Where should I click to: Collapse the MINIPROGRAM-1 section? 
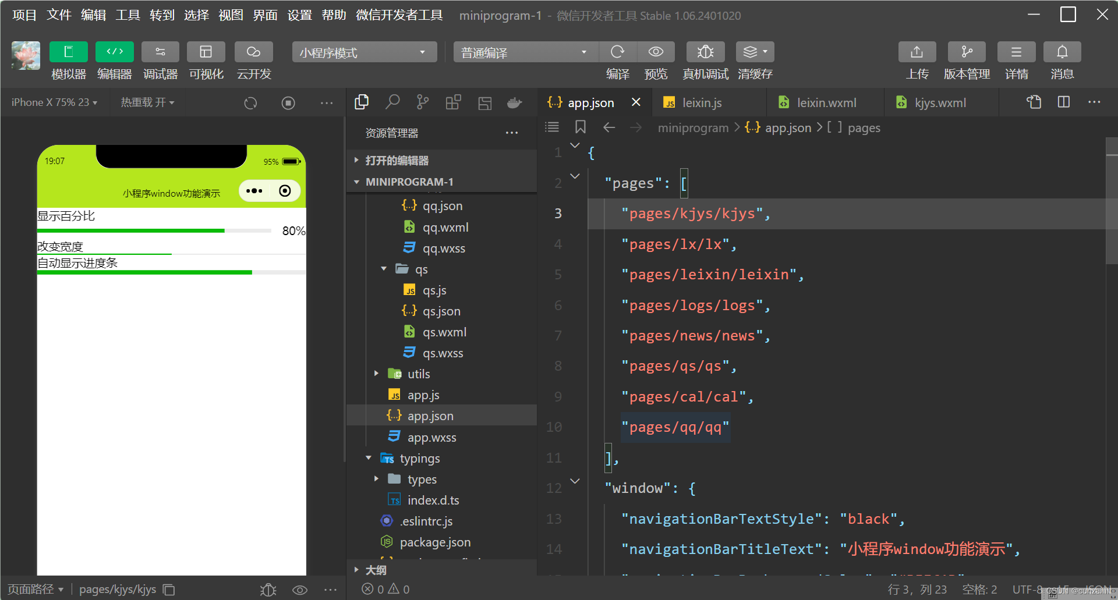click(x=441, y=182)
